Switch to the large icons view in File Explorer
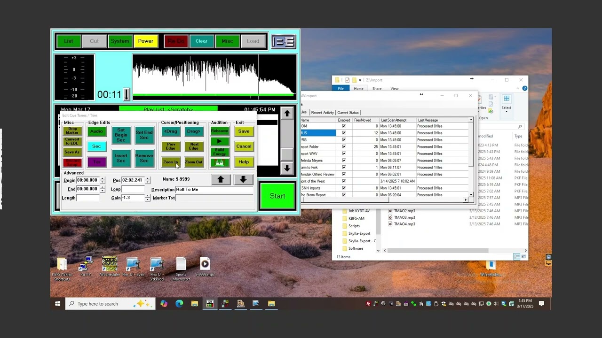This screenshot has height=338, width=602. 523,257
